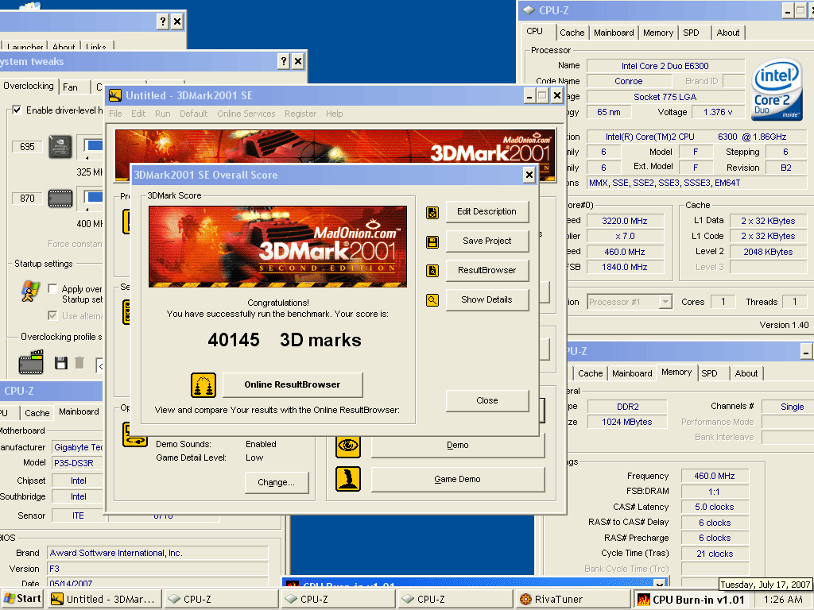The height and width of the screenshot is (610, 814).
Task: Click the 40145 3D marks score text
Action: click(x=285, y=340)
